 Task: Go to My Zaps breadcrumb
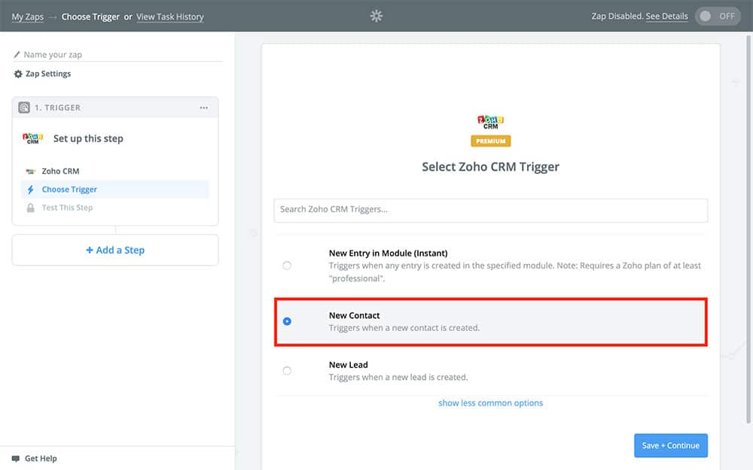pyautogui.click(x=27, y=17)
